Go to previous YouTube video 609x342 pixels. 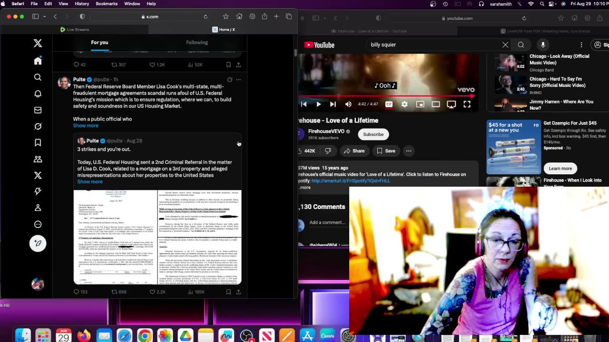click(x=304, y=104)
